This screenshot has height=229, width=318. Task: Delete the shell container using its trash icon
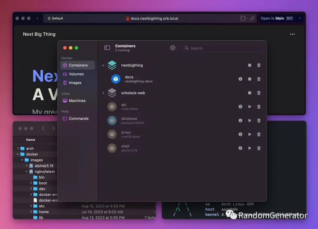259,148
